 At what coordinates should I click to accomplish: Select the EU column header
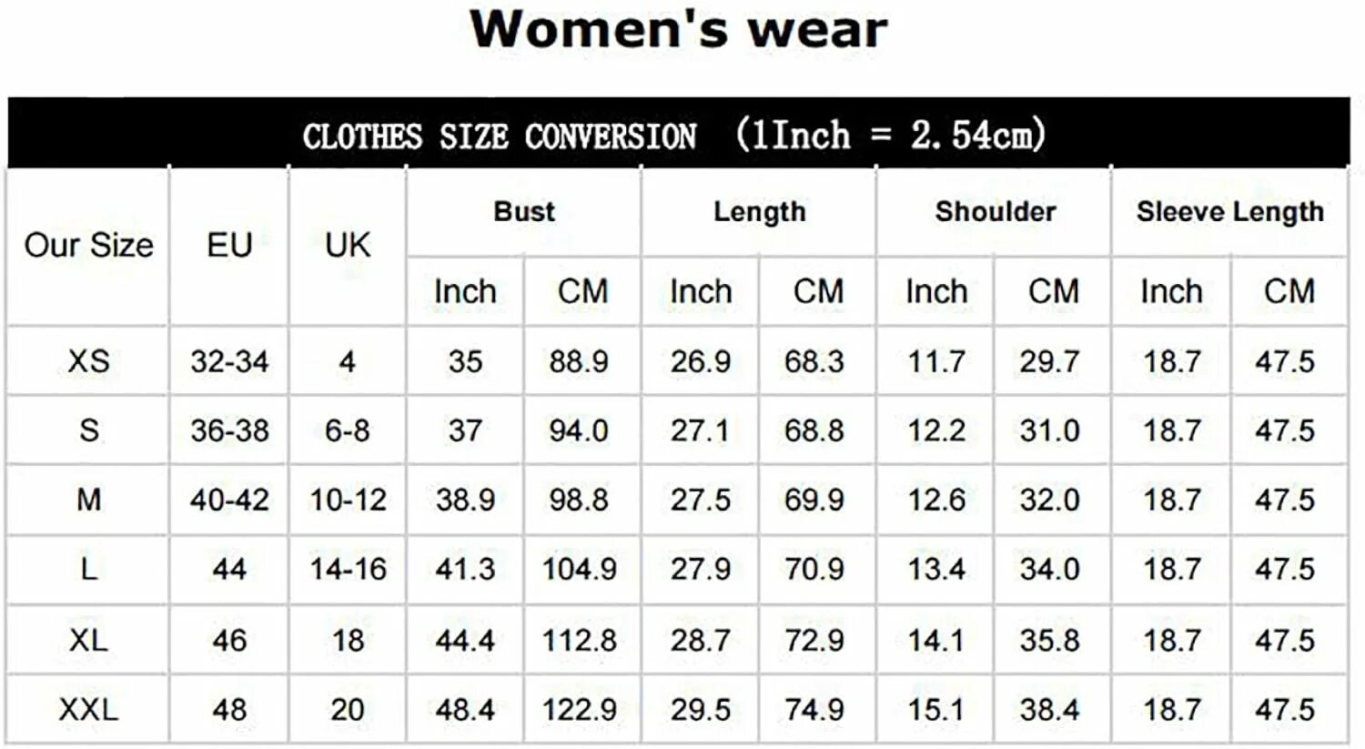point(228,246)
